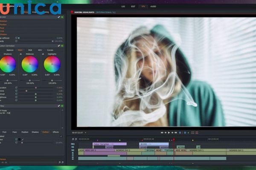Select the 3D DVE clip on the timeline
This screenshot has width=256, height=170.
click(x=148, y=144)
